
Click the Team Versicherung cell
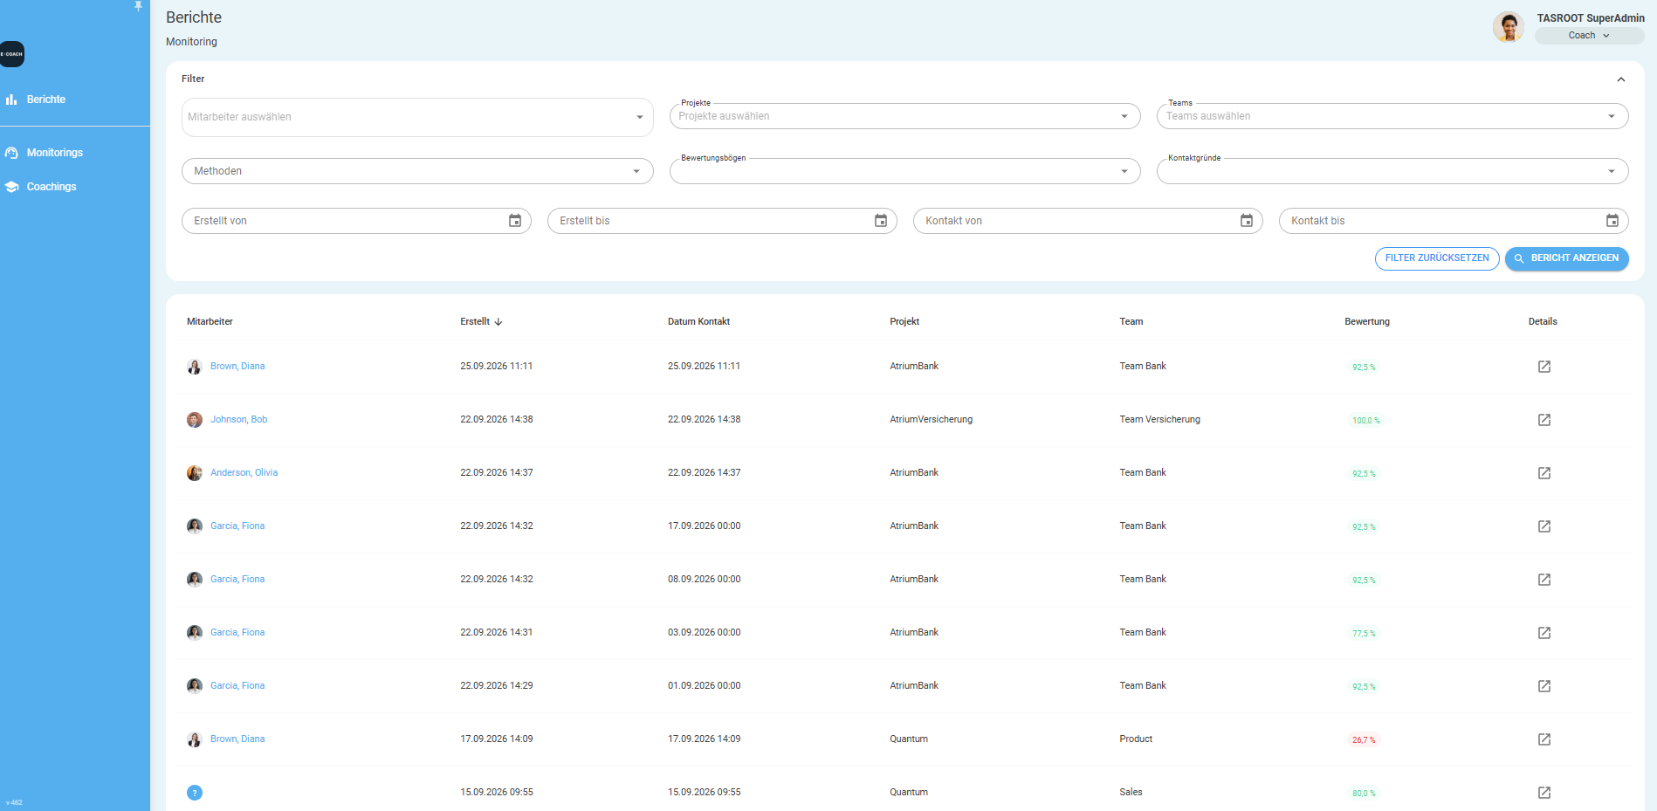(1159, 420)
